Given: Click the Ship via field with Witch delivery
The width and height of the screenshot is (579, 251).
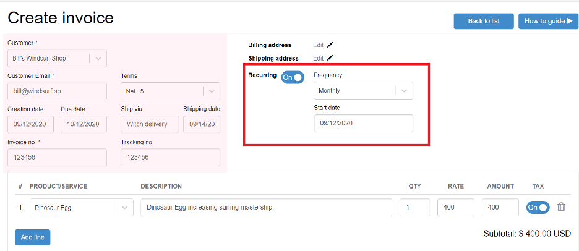Looking at the screenshot, I should pyautogui.click(x=150, y=124).
